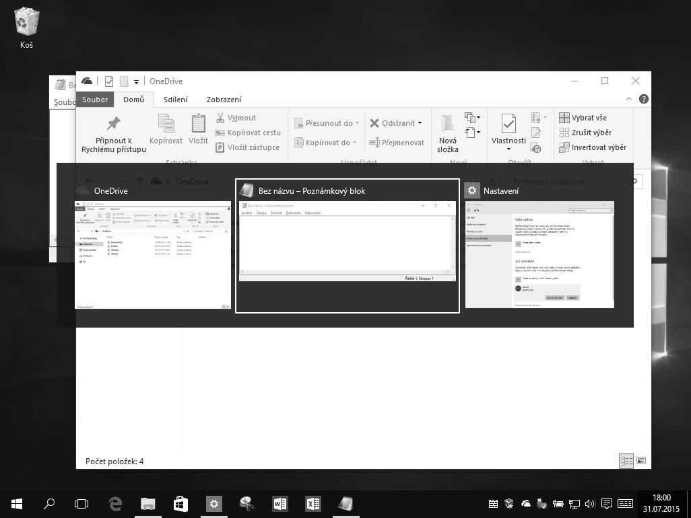Screen dimensions: 691x518
Task: Click the Počet položek: 4 status text
Action: (x=114, y=461)
